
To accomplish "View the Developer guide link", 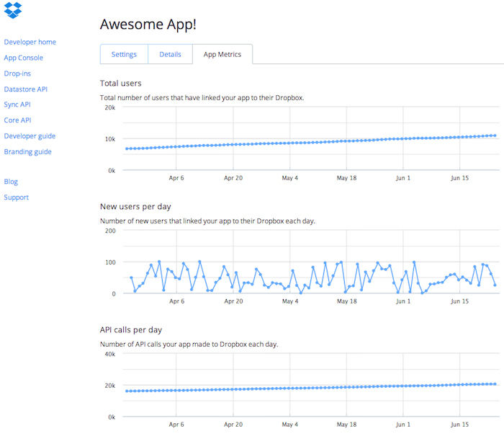I will pos(30,136).
